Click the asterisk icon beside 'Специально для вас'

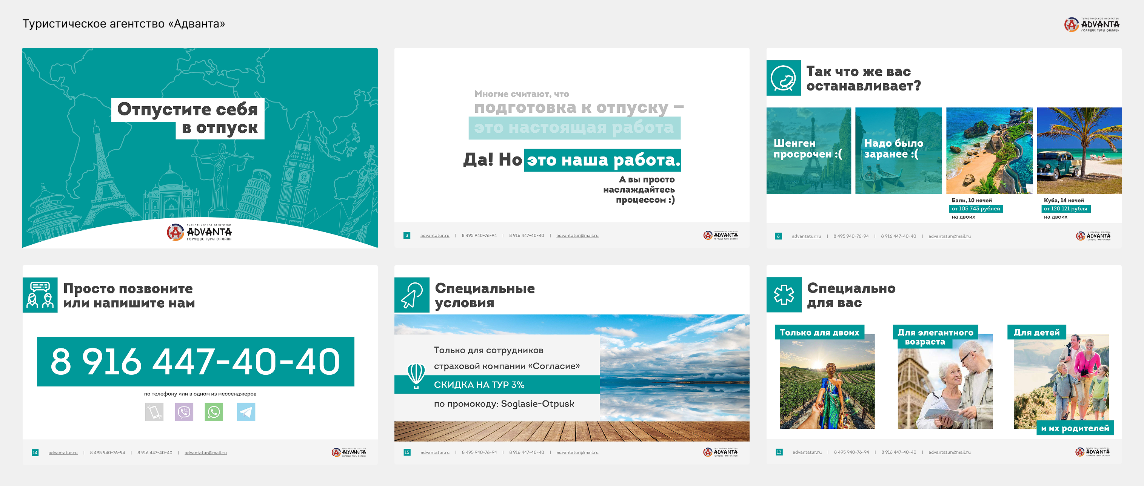click(784, 295)
